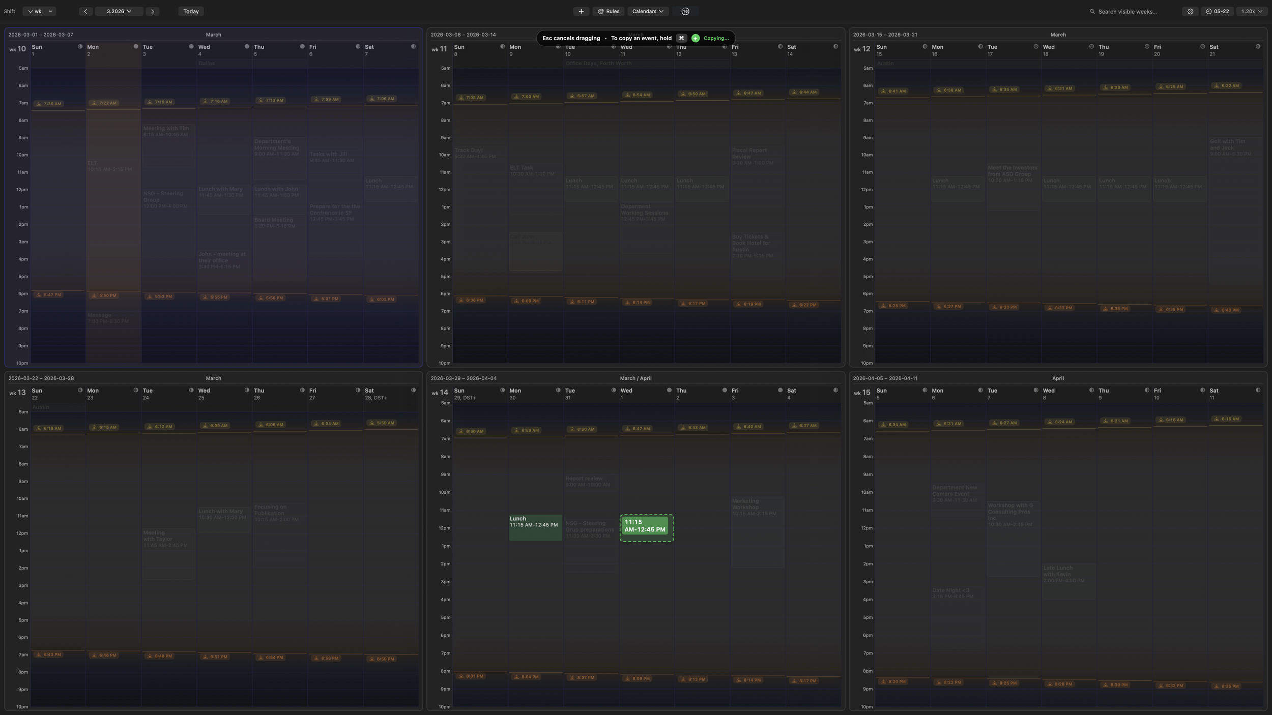Viewport: 1272px width, 715px height.
Task: Click the 05-22 clock time range button
Action: point(1217,11)
